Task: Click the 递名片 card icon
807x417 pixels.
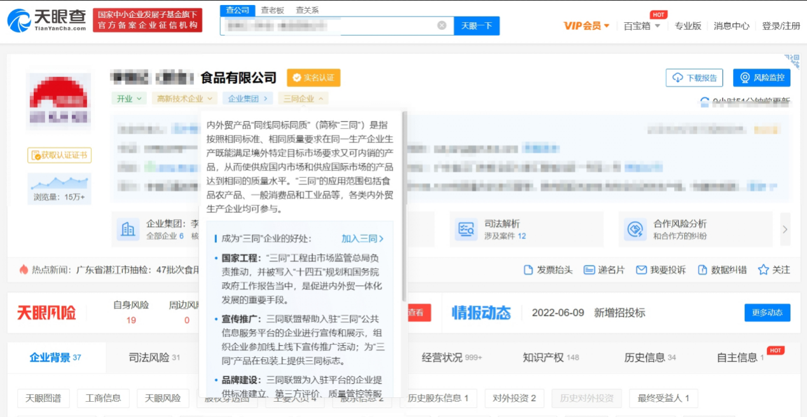Action: (x=590, y=270)
